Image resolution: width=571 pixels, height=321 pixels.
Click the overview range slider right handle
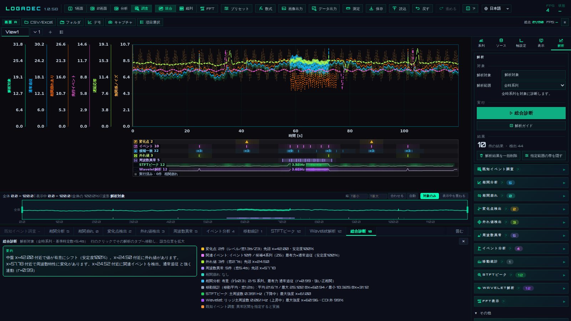click(467, 210)
